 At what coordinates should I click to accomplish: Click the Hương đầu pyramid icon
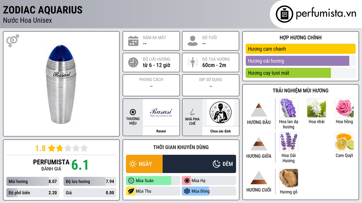pos(259,110)
